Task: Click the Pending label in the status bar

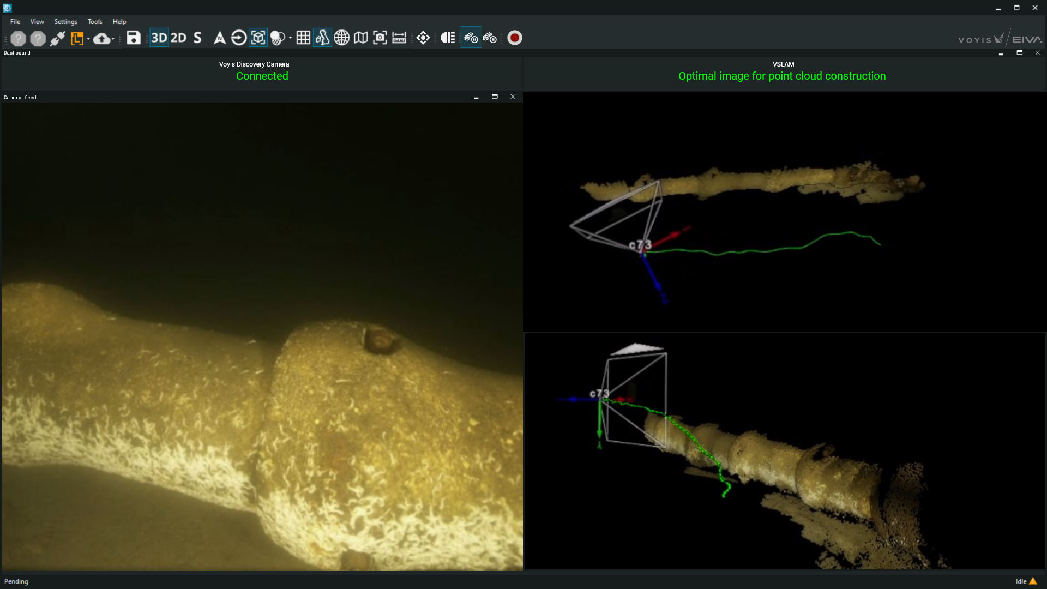Action: tap(17, 581)
